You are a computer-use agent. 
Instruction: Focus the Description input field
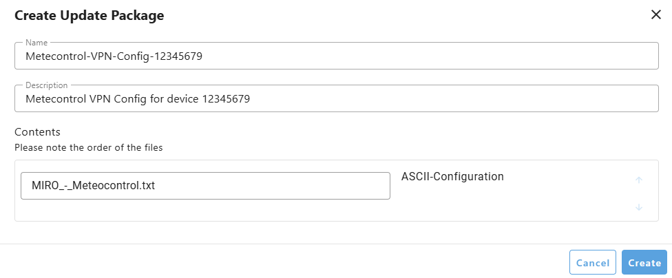[x=337, y=98]
